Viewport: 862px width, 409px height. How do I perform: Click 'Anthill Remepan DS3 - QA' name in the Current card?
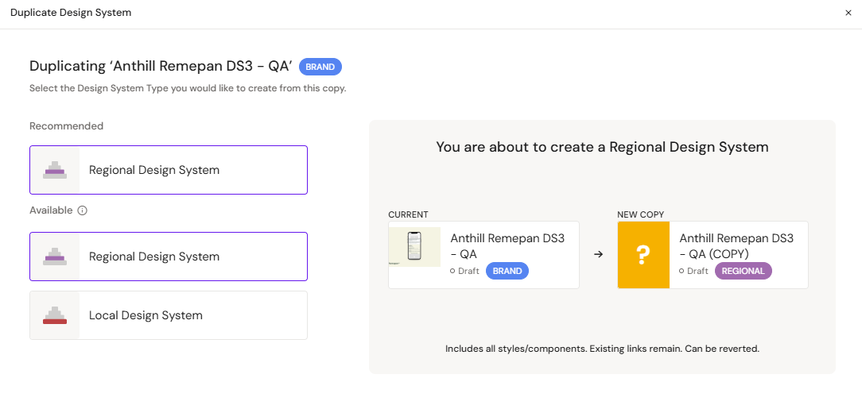[x=507, y=246]
